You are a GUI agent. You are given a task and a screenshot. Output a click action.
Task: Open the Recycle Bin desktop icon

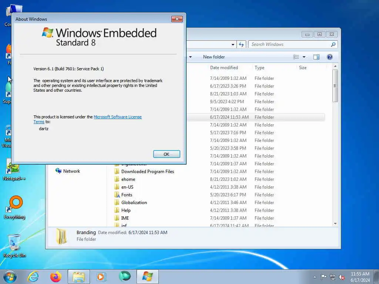(14, 246)
